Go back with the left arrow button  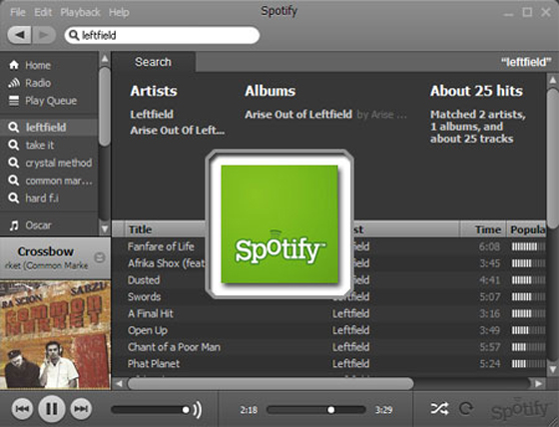tap(20, 35)
